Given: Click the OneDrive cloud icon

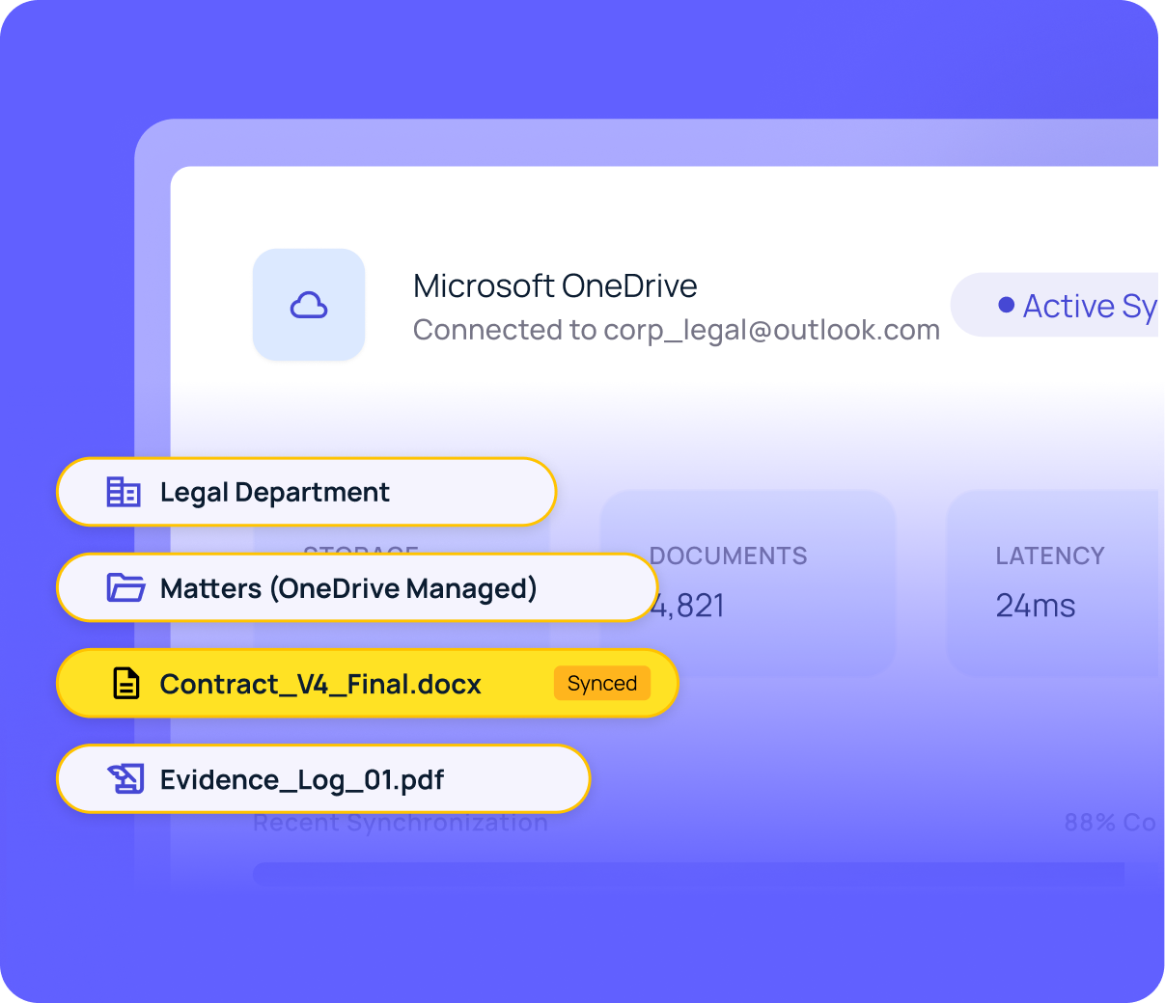Looking at the screenshot, I should point(309,306).
